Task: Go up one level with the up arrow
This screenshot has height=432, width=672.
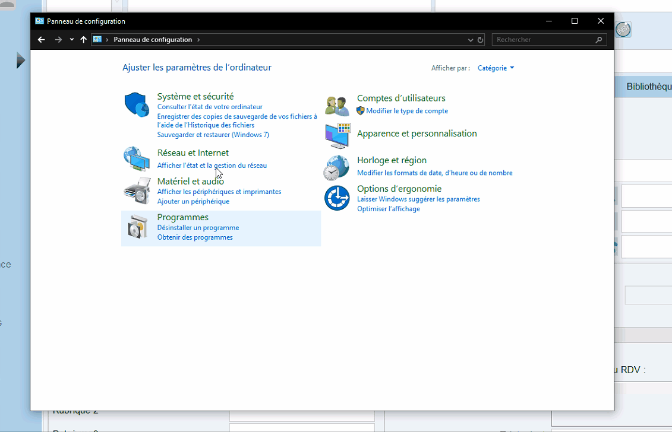Action: pyautogui.click(x=84, y=40)
